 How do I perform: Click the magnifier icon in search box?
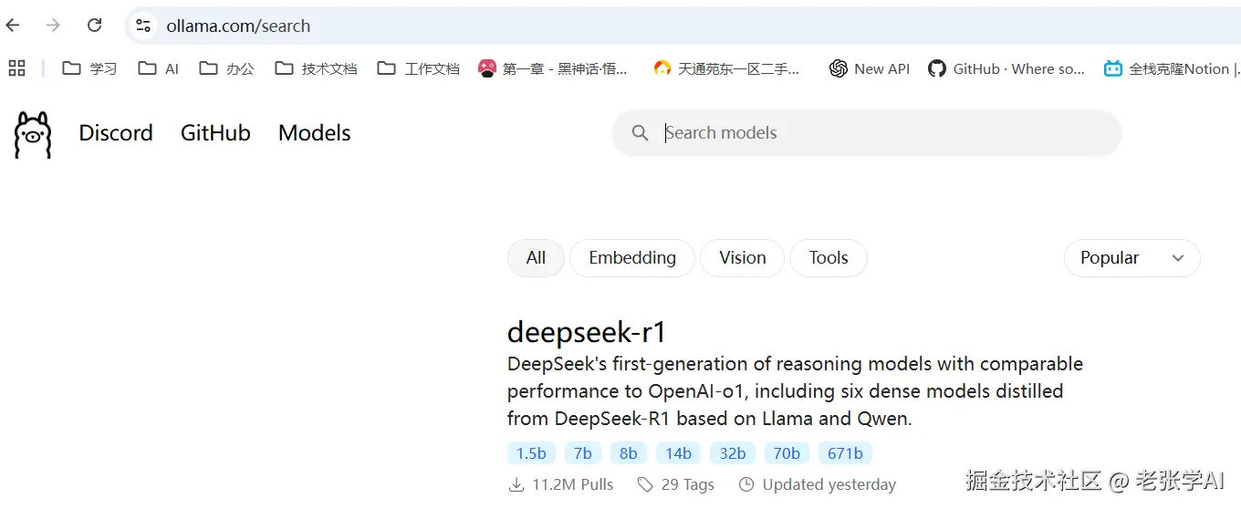coord(640,133)
